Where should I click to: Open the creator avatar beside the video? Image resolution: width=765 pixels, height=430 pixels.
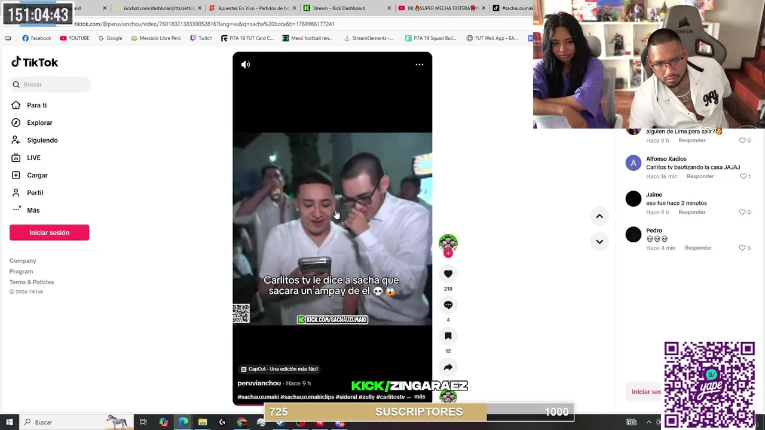[448, 242]
